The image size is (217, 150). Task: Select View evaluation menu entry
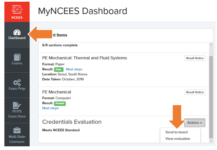(178, 139)
